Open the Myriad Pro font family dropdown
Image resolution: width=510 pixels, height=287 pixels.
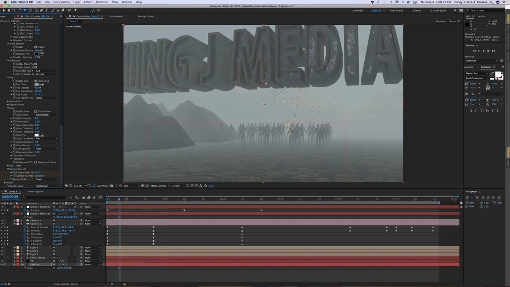[477, 74]
